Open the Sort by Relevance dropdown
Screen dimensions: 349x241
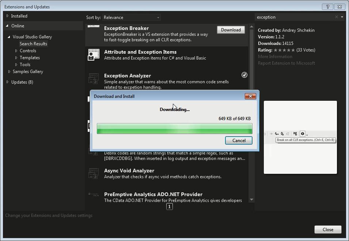[132, 17]
